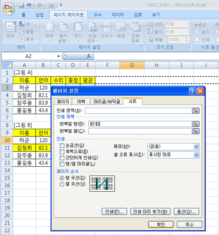
Task: Click the help question mark in dialog
Action: 192,91
